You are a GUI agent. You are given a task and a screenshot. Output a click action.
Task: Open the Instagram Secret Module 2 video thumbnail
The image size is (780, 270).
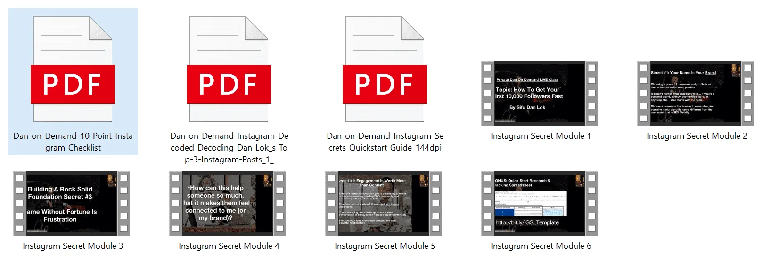coord(695,94)
